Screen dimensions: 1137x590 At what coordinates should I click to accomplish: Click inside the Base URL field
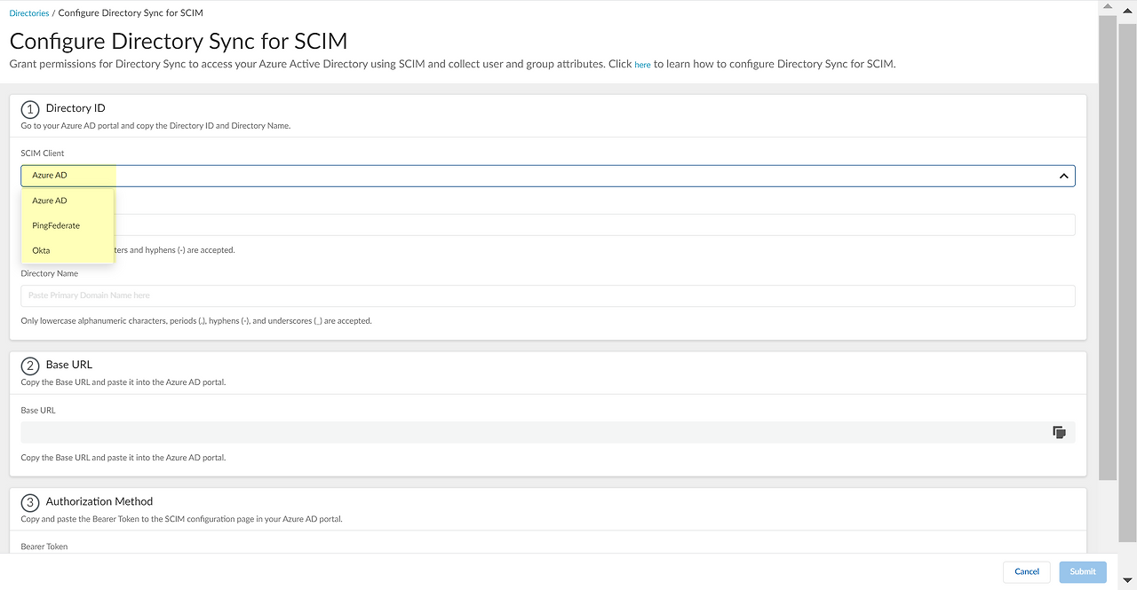click(x=548, y=432)
